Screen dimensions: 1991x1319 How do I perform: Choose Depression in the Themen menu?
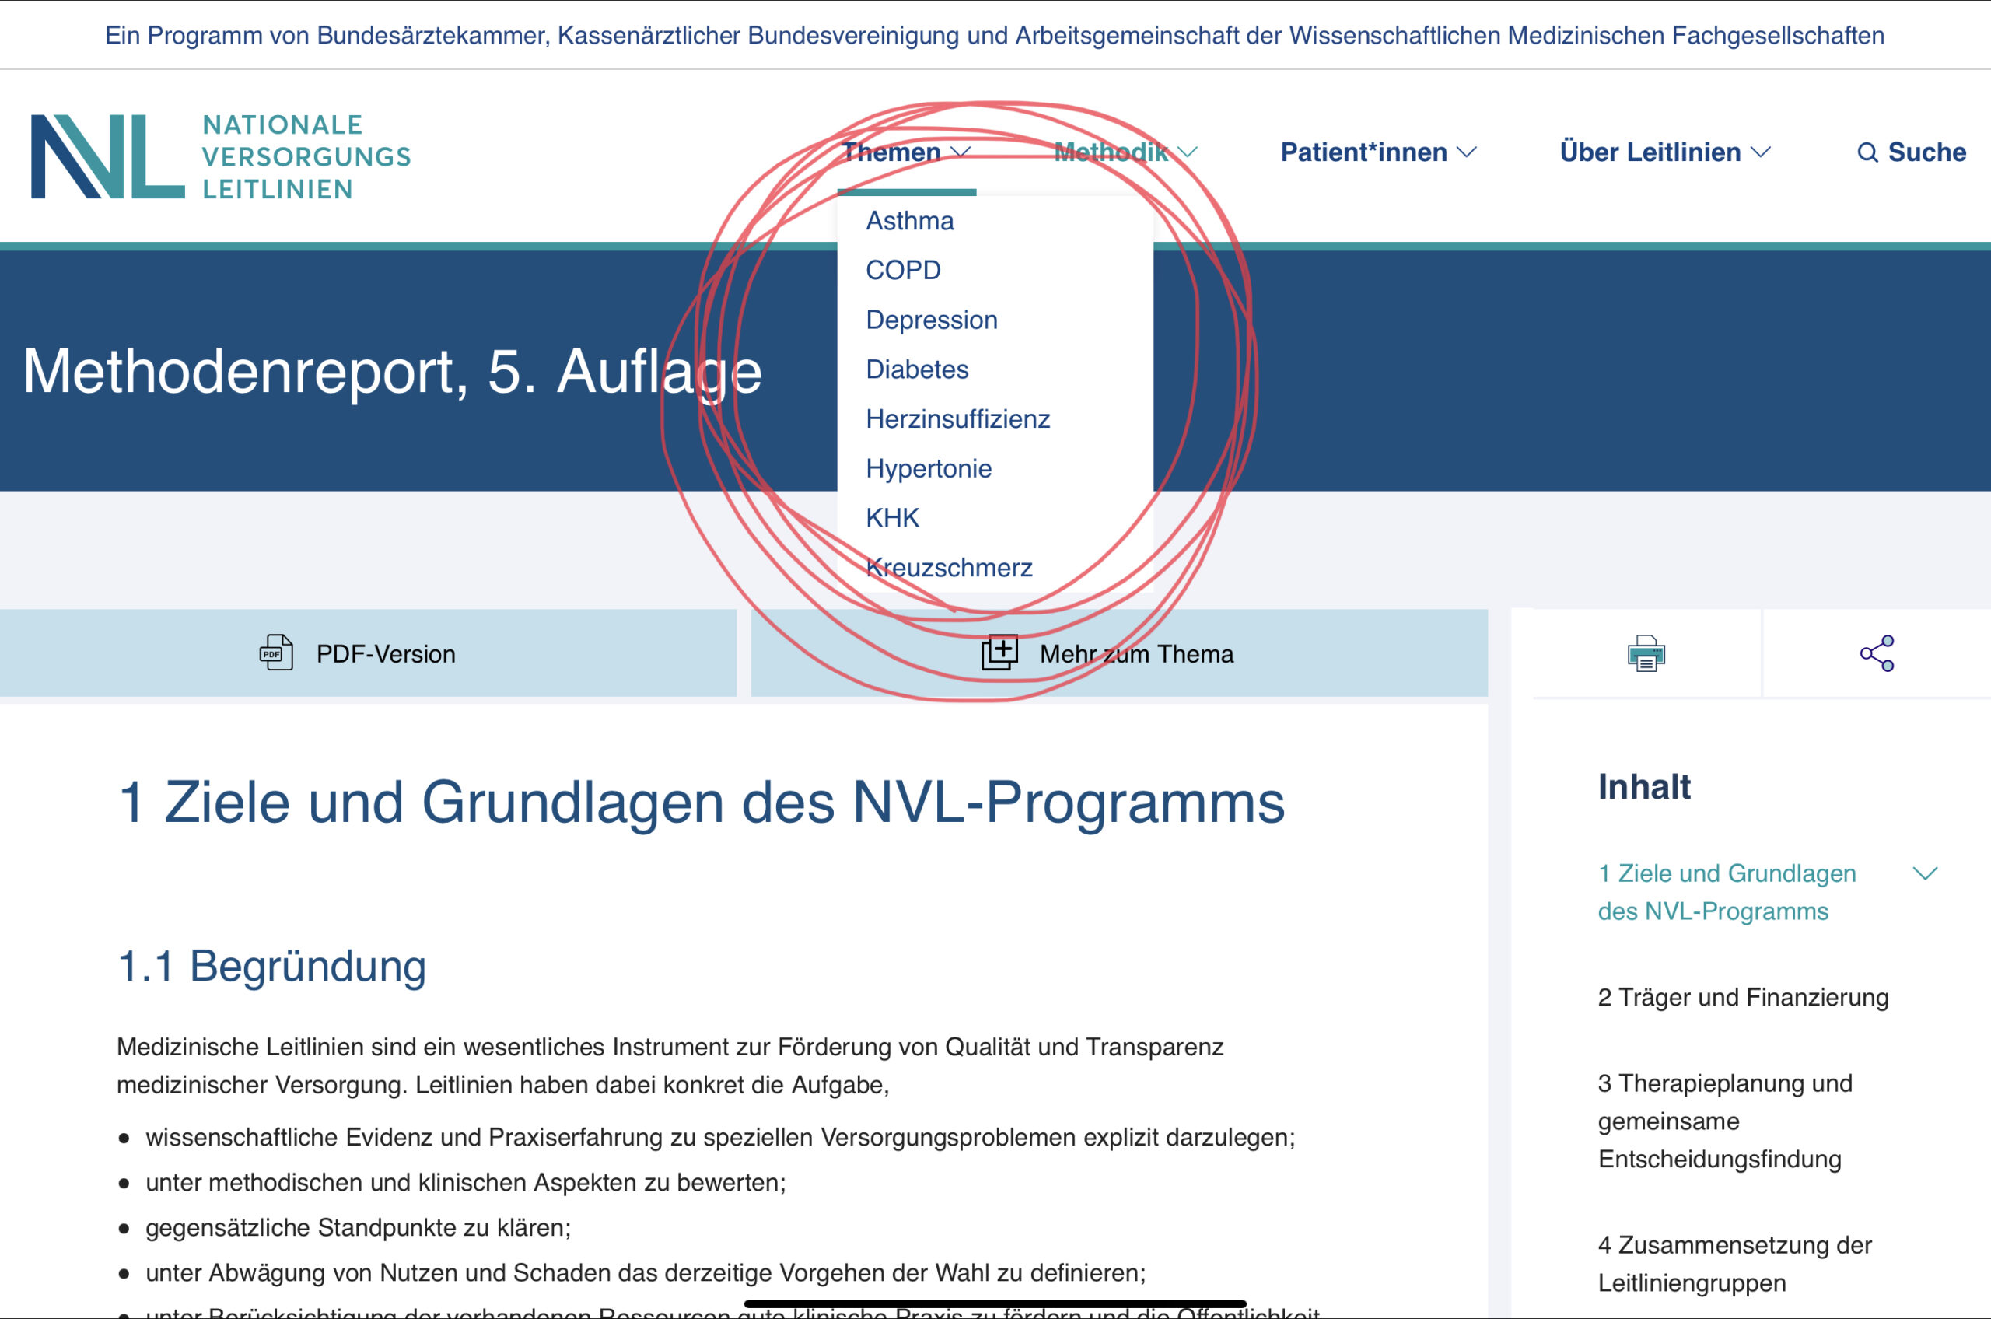click(x=932, y=320)
